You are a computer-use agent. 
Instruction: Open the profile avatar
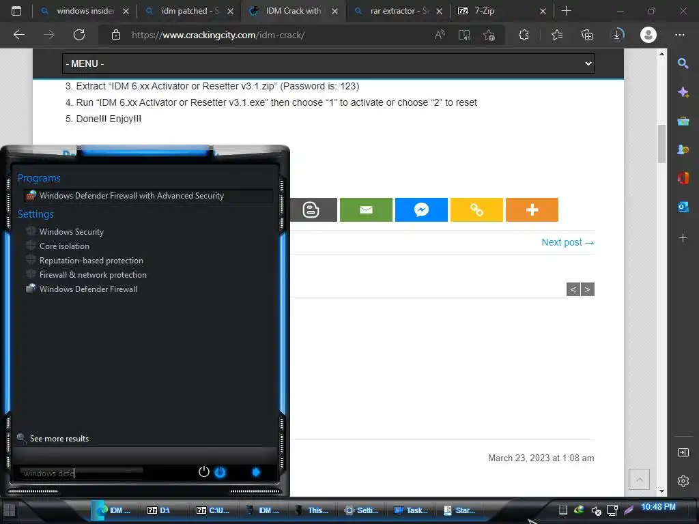point(648,35)
